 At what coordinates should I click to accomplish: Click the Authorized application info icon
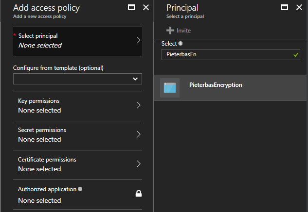click(x=80, y=189)
